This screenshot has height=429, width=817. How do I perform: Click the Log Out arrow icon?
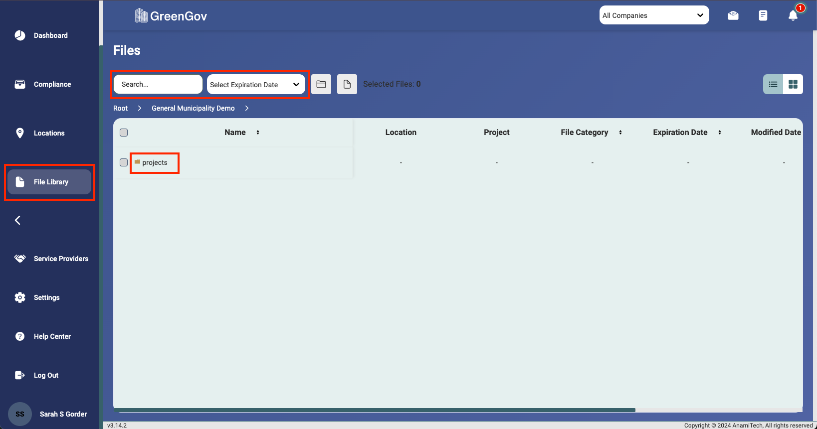[x=20, y=375]
